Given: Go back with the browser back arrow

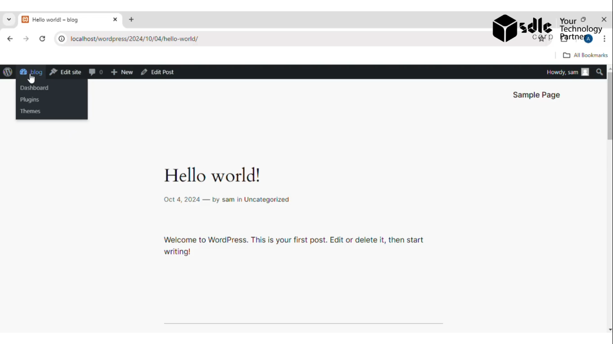Looking at the screenshot, I should pyautogui.click(x=10, y=39).
